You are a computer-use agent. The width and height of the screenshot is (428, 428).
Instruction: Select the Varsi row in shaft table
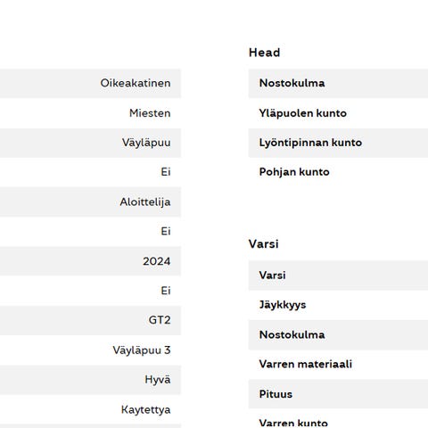[338, 276]
